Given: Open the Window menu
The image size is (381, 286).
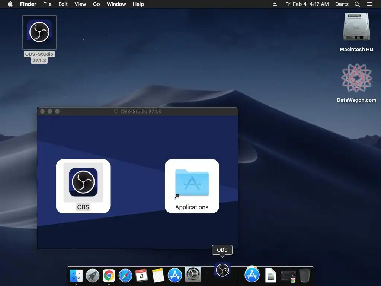Looking at the screenshot, I should (x=116, y=4).
